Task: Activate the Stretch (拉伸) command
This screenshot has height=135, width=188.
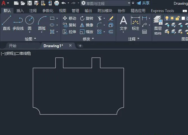Action: coord(69,32)
